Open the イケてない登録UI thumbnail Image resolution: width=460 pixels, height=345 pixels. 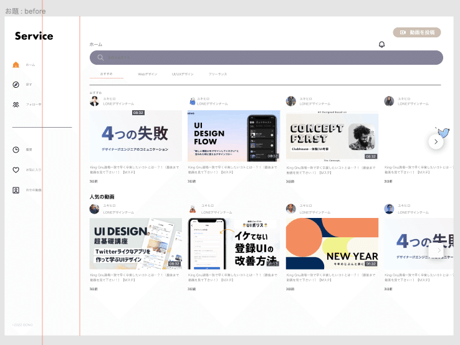234,243
